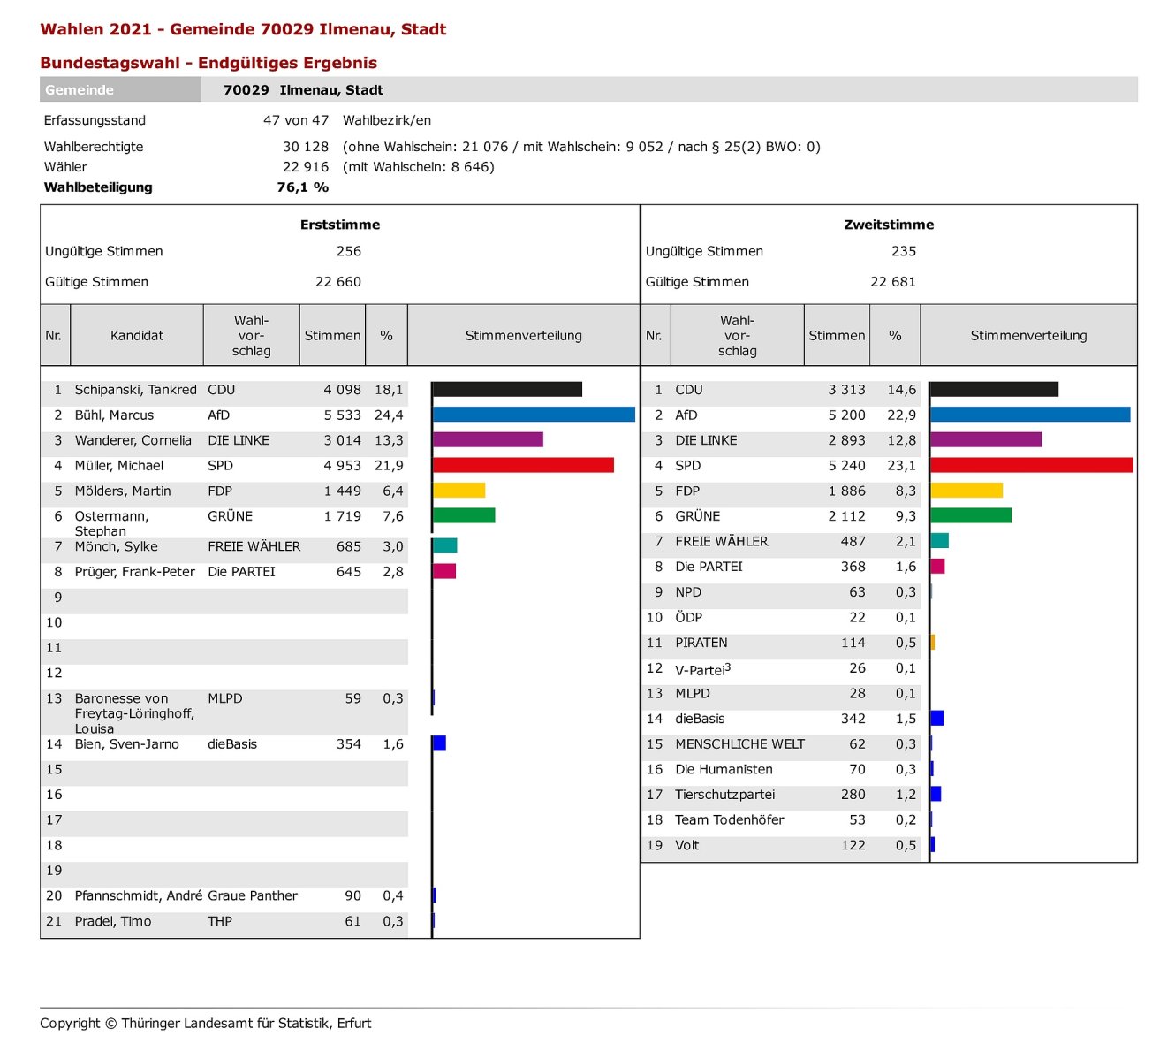Image resolution: width=1175 pixels, height=1059 pixels.
Task: Click candidate 'Prüger, Frank-Peter'
Action: click(135, 572)
